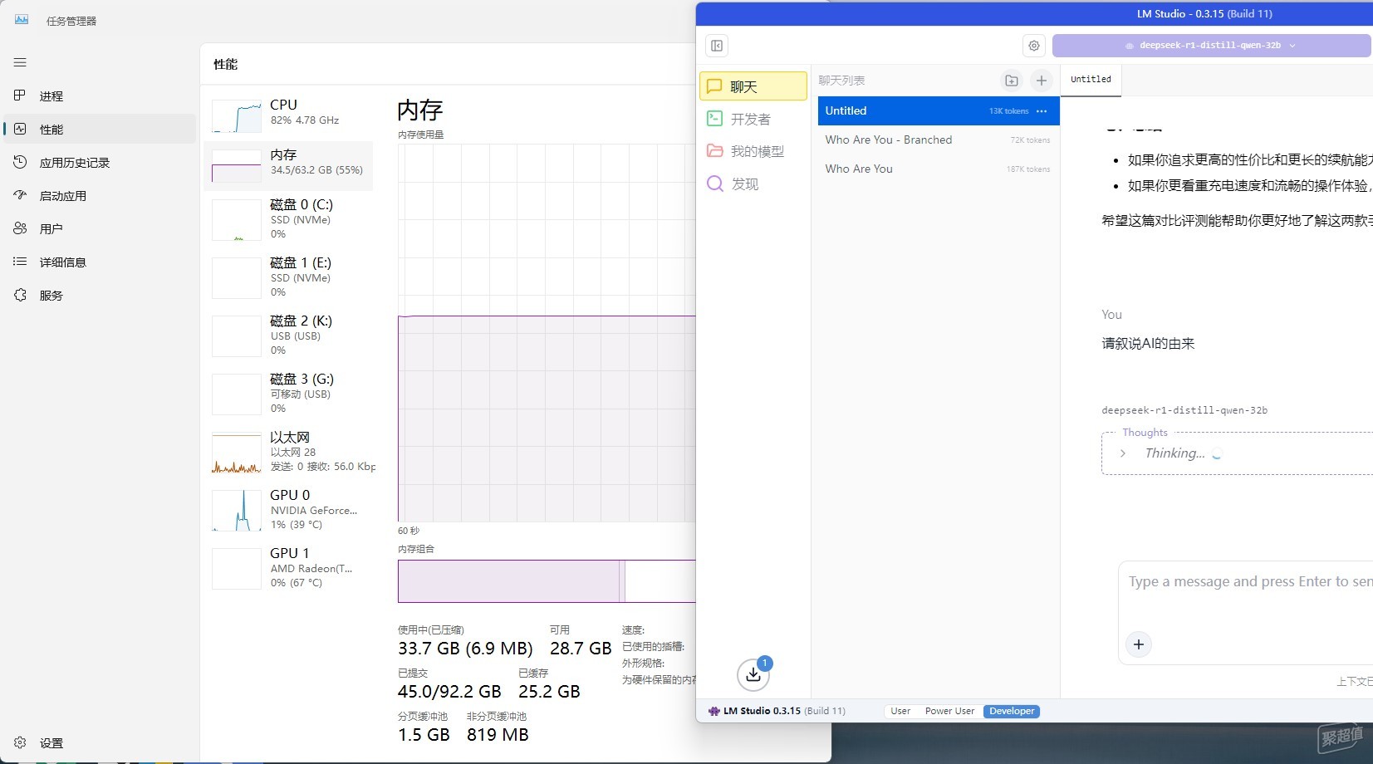Open the 我的模型 folder section
The height and width of the screenshot is (764, 1373).
pos(753,151)
